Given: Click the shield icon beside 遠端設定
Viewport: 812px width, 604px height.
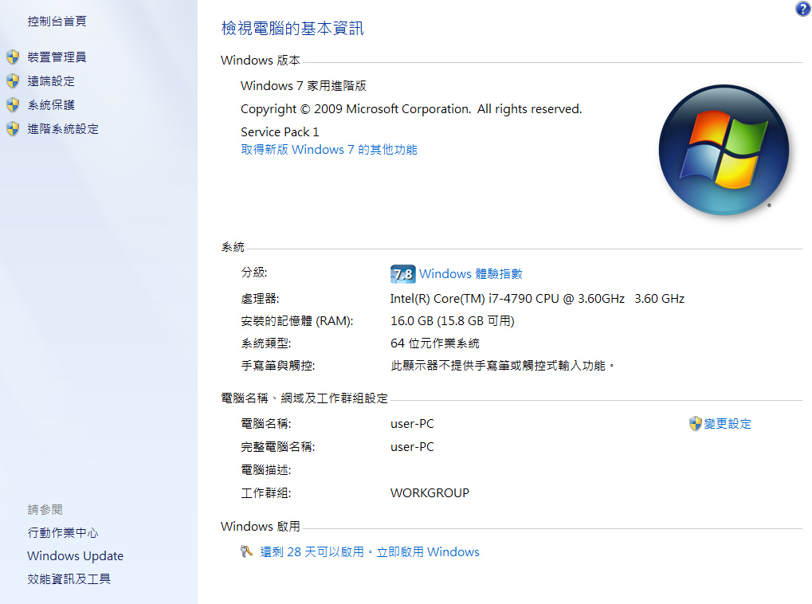Looking at the screenshot, I should pyautogui.click(x=13, y=81).
